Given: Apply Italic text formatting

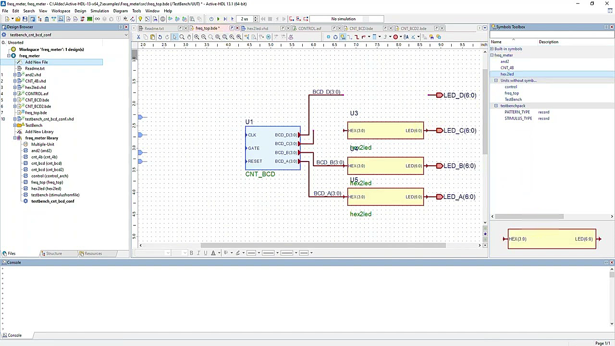Looking at the screenshot, I should tap(198, 253).
